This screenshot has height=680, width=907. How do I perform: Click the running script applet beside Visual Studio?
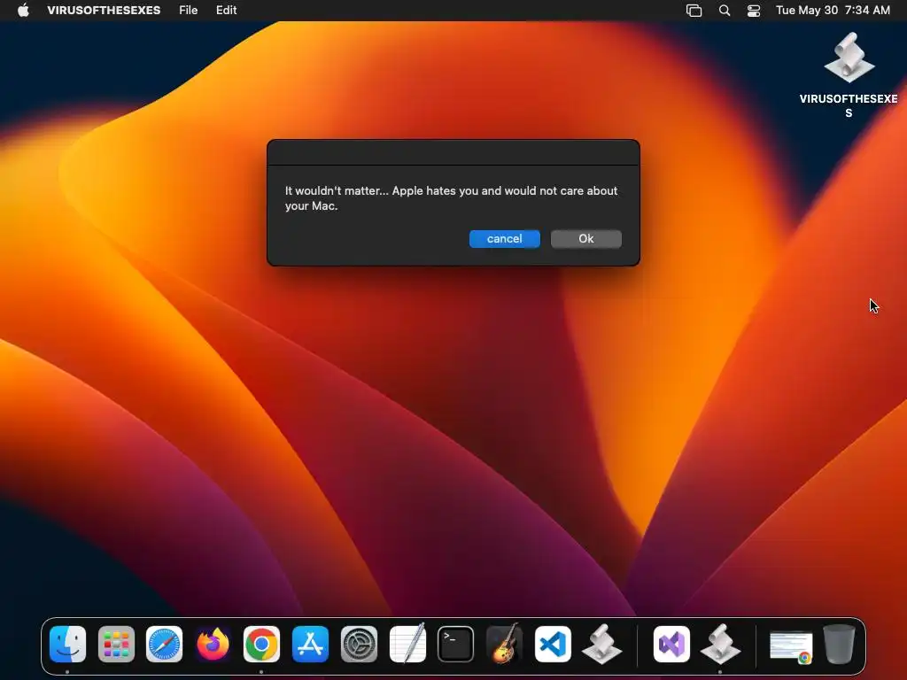(x=720, y=645)
